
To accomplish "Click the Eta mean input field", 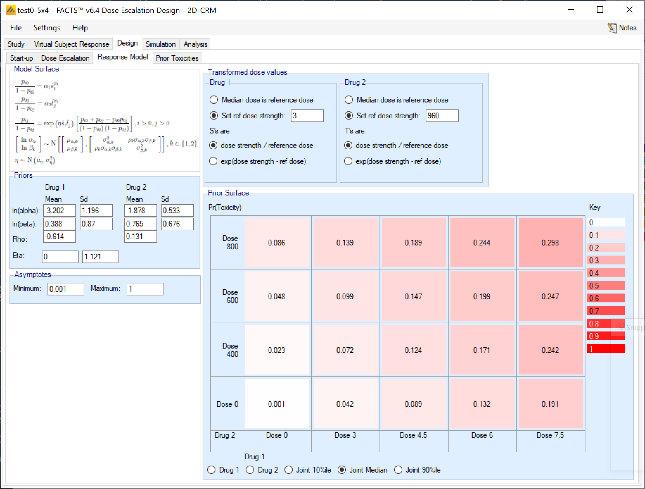I will pos(60,257).
